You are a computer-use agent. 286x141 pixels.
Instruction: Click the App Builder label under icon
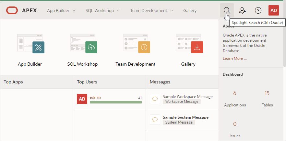[30, 64]
